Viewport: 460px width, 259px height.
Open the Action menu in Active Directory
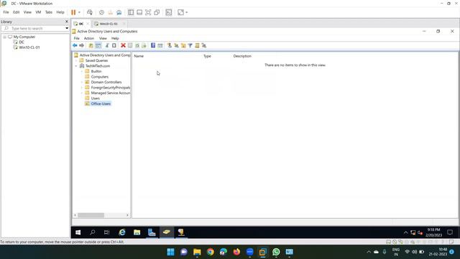(x=89, y=38)
